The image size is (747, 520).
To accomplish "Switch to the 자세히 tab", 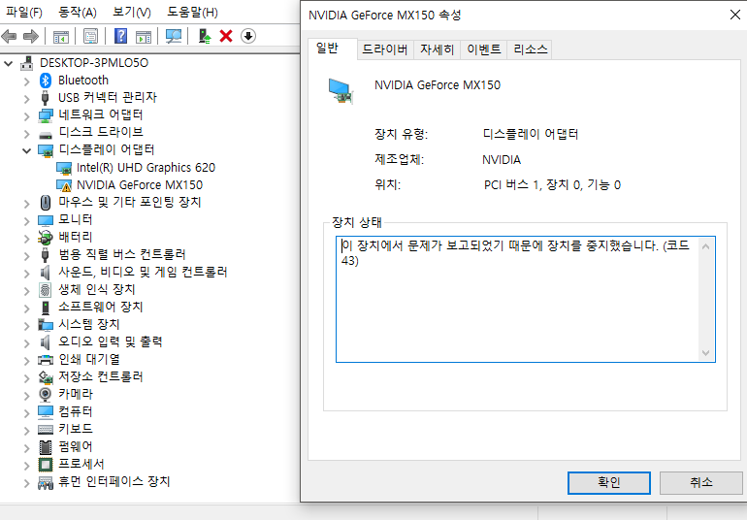I will (437, 49).
